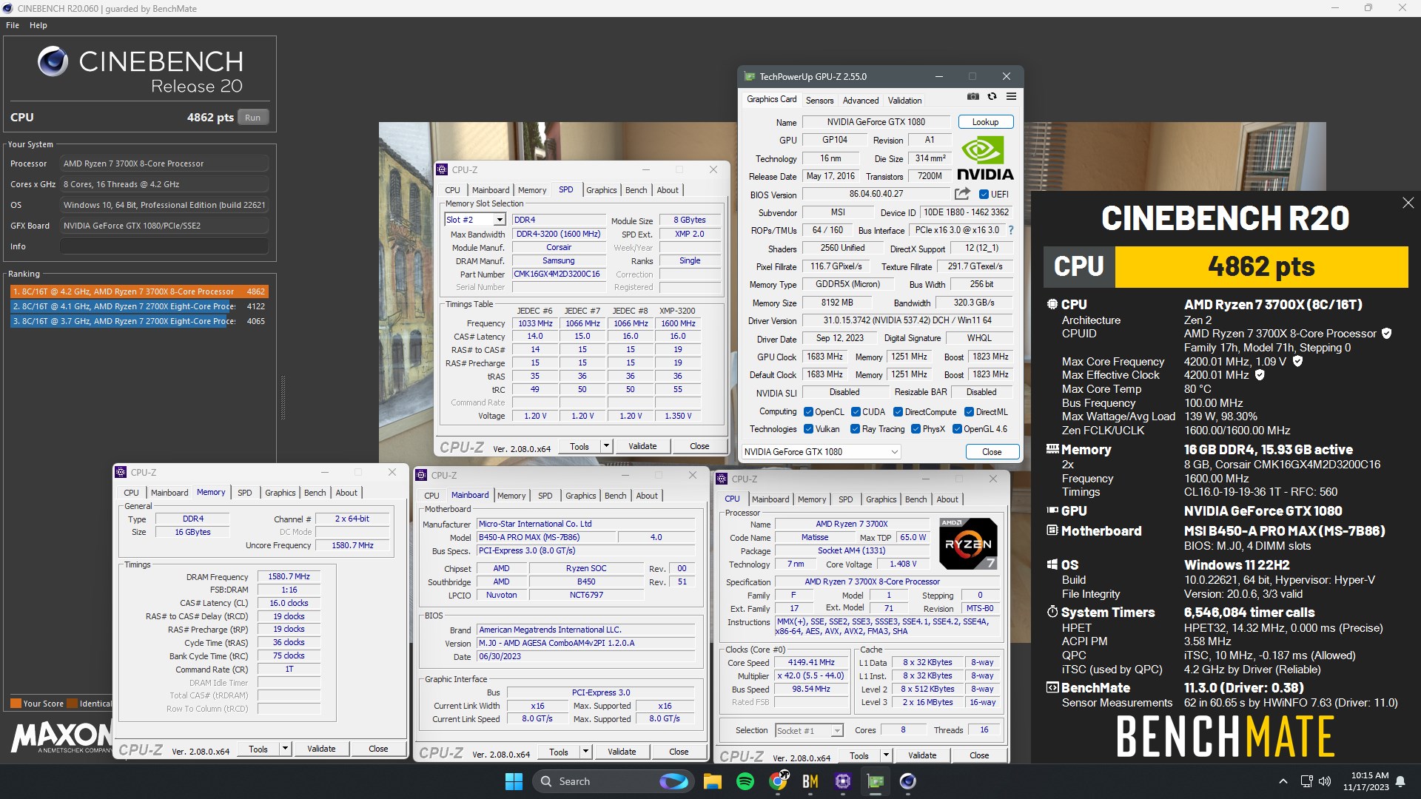Image resolution: width=1421 pixels, height=799 pixels.
Task: Switch to GPU-Z via taskbar icon
Action: (876, 781)
